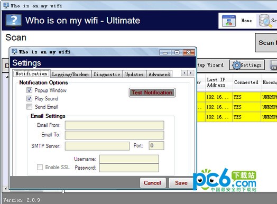Enable the Enable SSL checkbox

tap(40, 167)
